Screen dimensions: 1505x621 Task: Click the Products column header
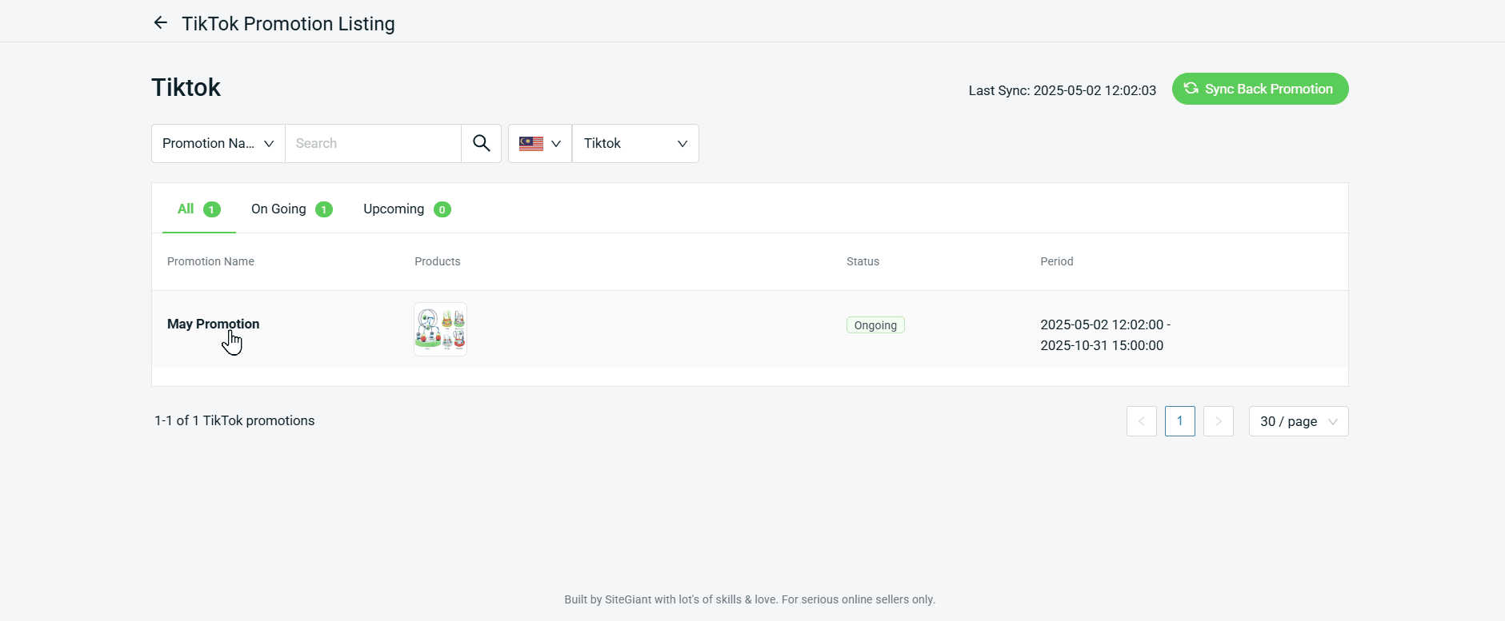coord(438,261)
